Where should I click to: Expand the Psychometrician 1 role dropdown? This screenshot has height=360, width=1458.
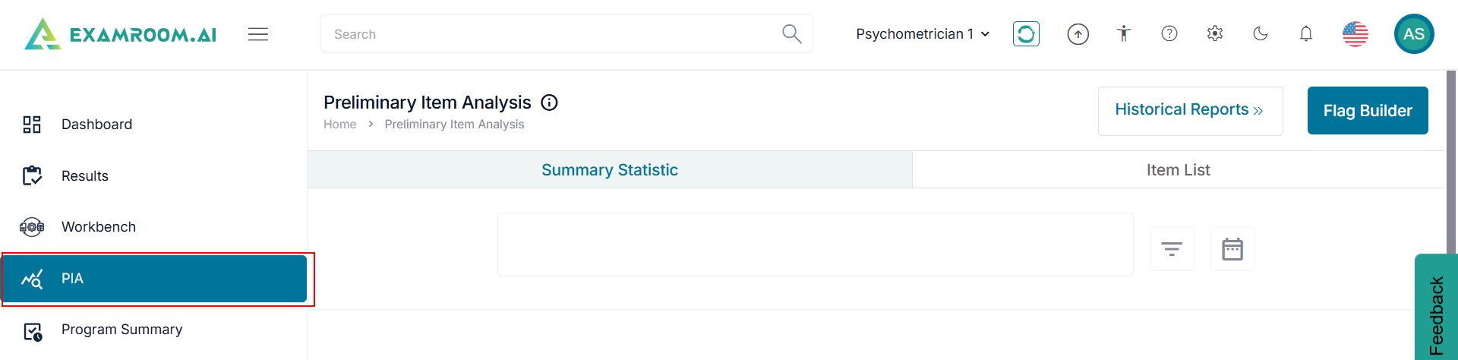coord(923,34)
